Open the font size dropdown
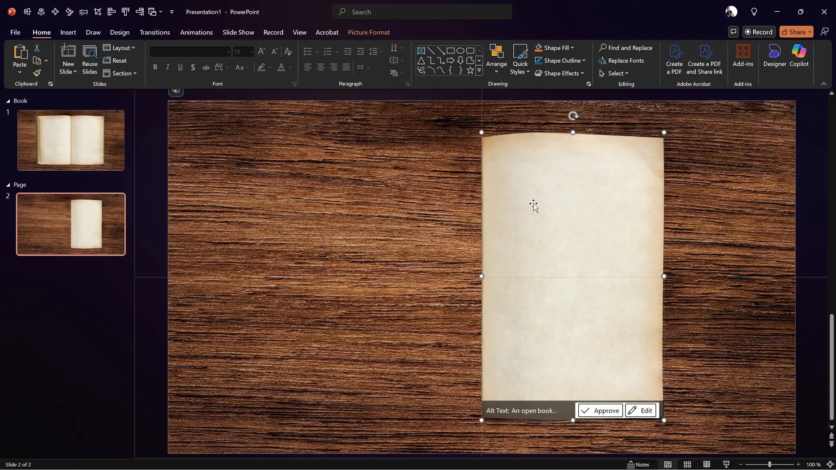The height and width of the screenshot is (470, 836). point(252,52)
